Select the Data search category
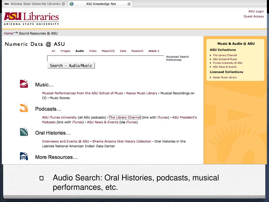 [123, 51]
